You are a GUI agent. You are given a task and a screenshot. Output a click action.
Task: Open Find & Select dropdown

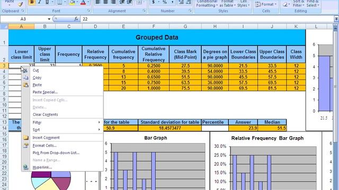313,4
